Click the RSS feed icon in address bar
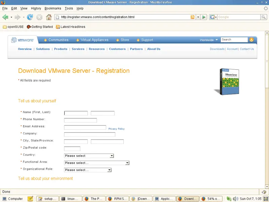 (x=192, y=17)
